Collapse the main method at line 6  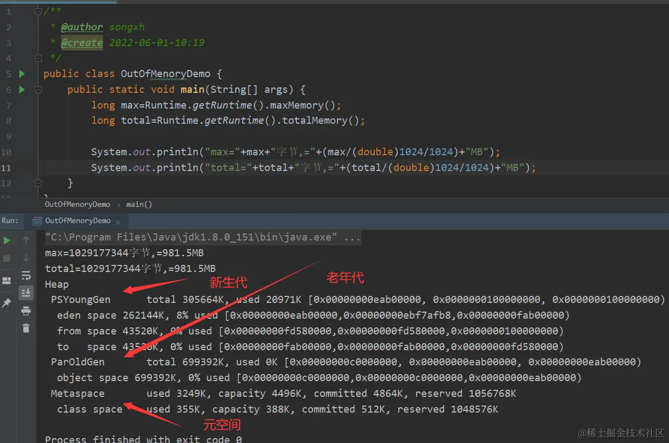tap(37, 90)
